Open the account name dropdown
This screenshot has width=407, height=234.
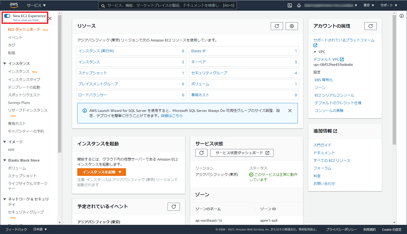coord(331,5)
